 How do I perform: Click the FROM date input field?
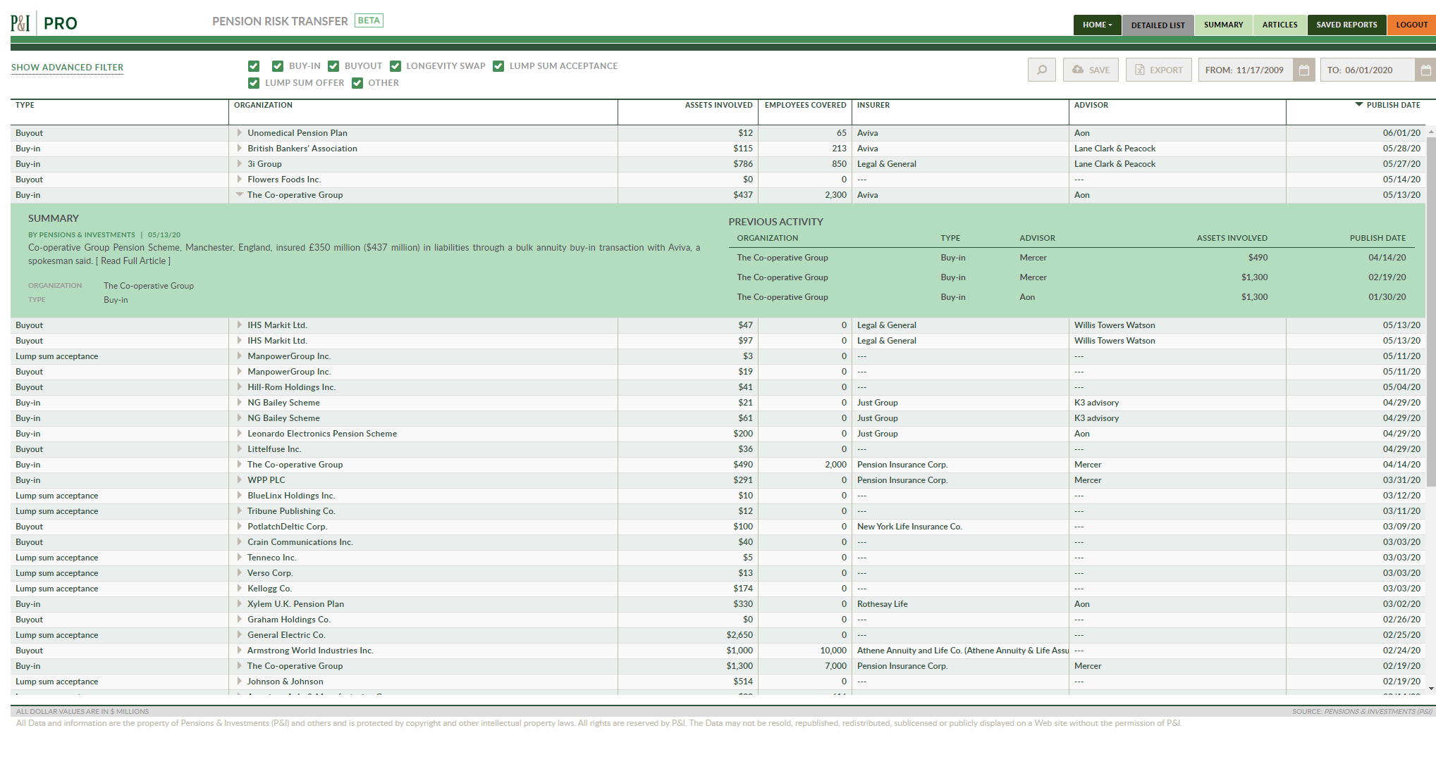pos(1246,70)
